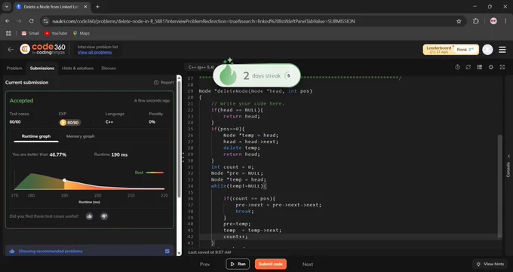Viewport: 513px width, 272px height.
Task: Open Maps bookmark
Action: tap(81, 33)
